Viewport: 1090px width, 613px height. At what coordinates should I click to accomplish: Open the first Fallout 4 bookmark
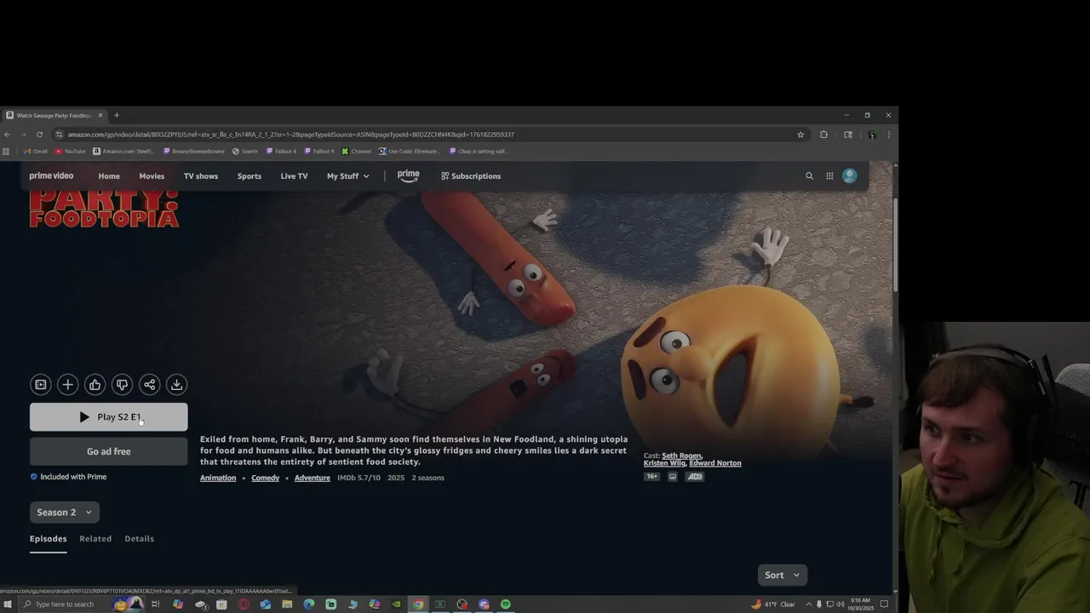[x=281, y=152]
